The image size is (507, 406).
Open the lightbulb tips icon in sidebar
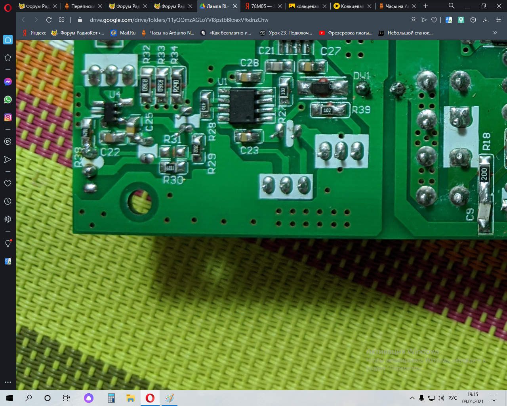(x=8, y=243)
